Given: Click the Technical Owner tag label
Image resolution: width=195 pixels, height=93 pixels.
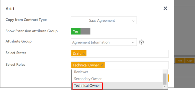Looking at the screenshot, I should click(x=86, y=65).
